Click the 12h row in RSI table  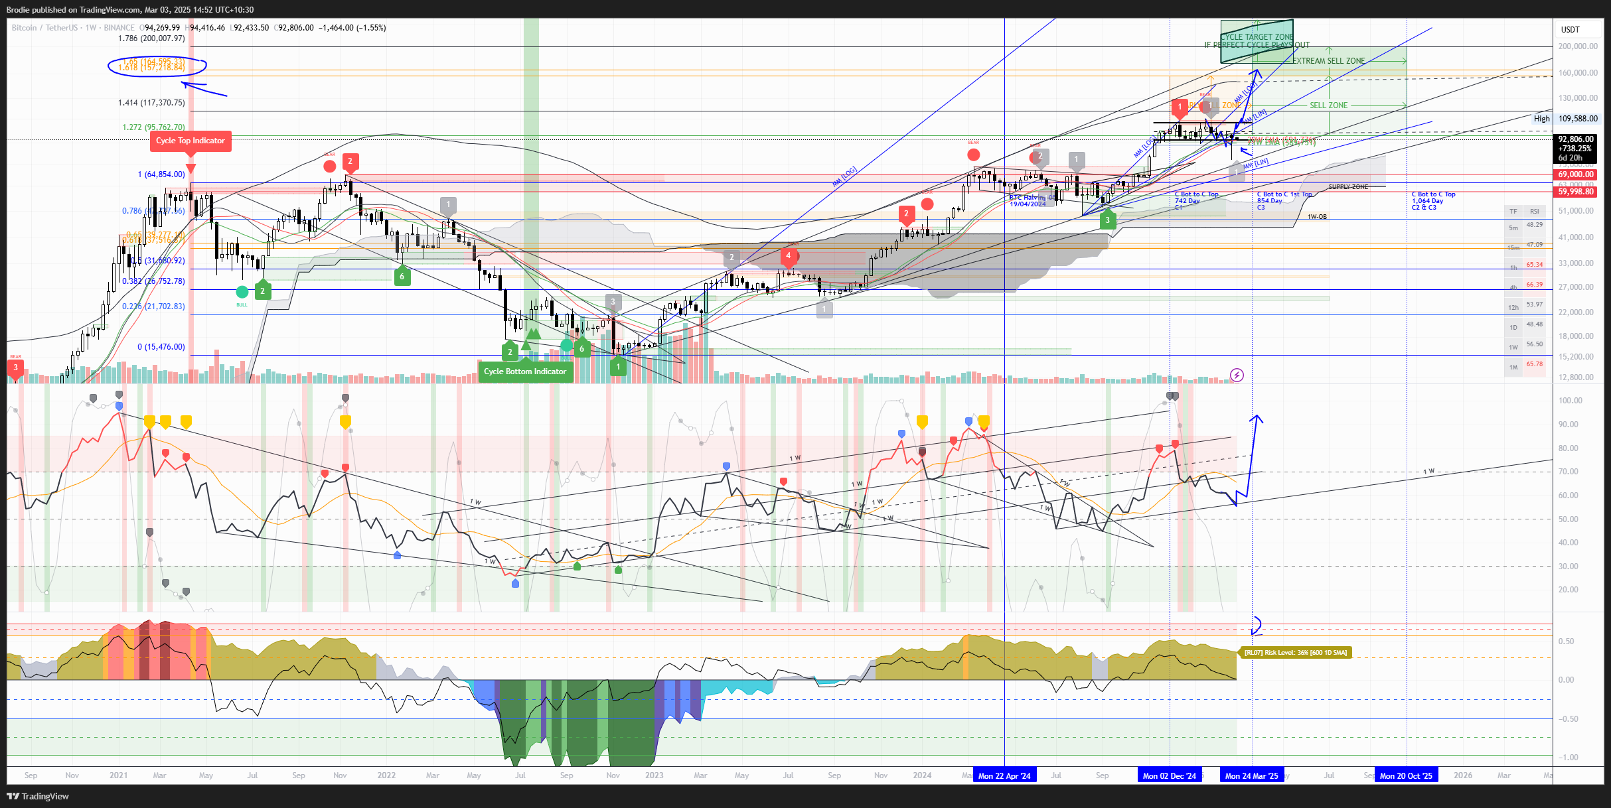pyautogui.click(x=1525, y=307)
